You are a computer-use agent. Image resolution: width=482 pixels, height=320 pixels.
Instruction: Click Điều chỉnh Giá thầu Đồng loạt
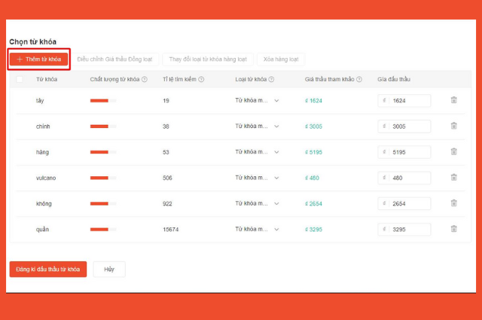point(114,59)
